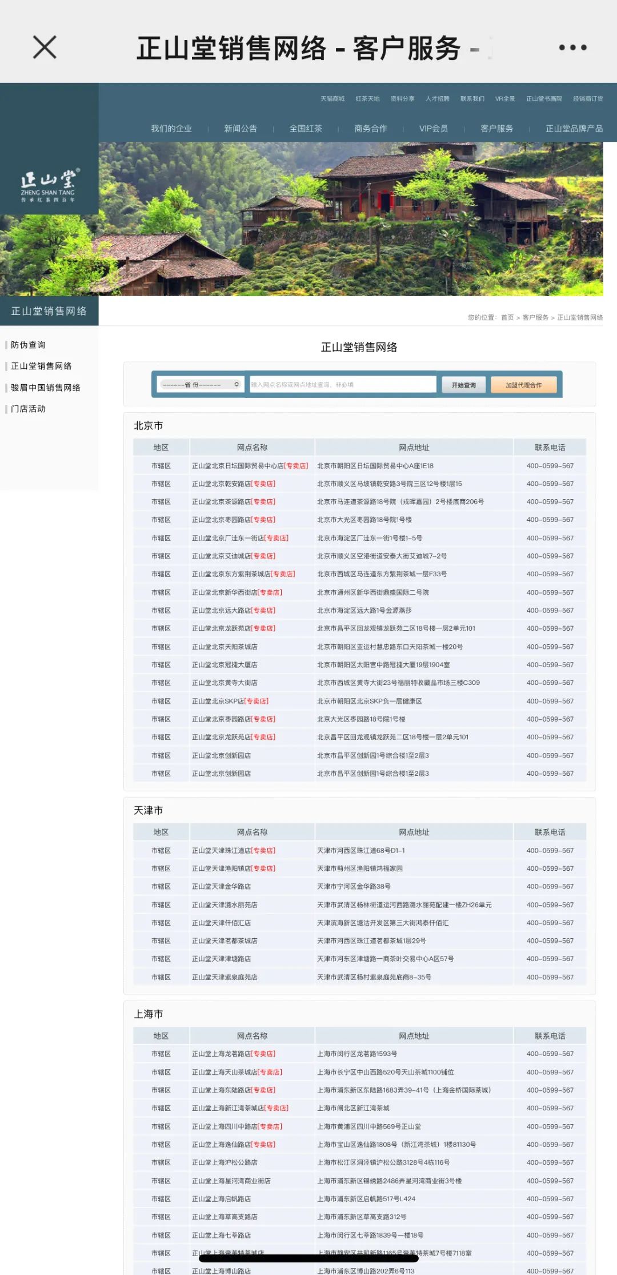Open 天猫商城 top link
This screenshot has height=1275, width=617.
click(x=332, y=99)
